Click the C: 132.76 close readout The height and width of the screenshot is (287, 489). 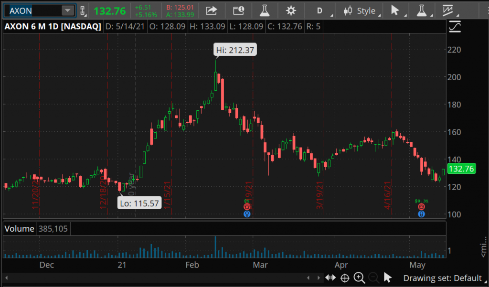[285, 27]
